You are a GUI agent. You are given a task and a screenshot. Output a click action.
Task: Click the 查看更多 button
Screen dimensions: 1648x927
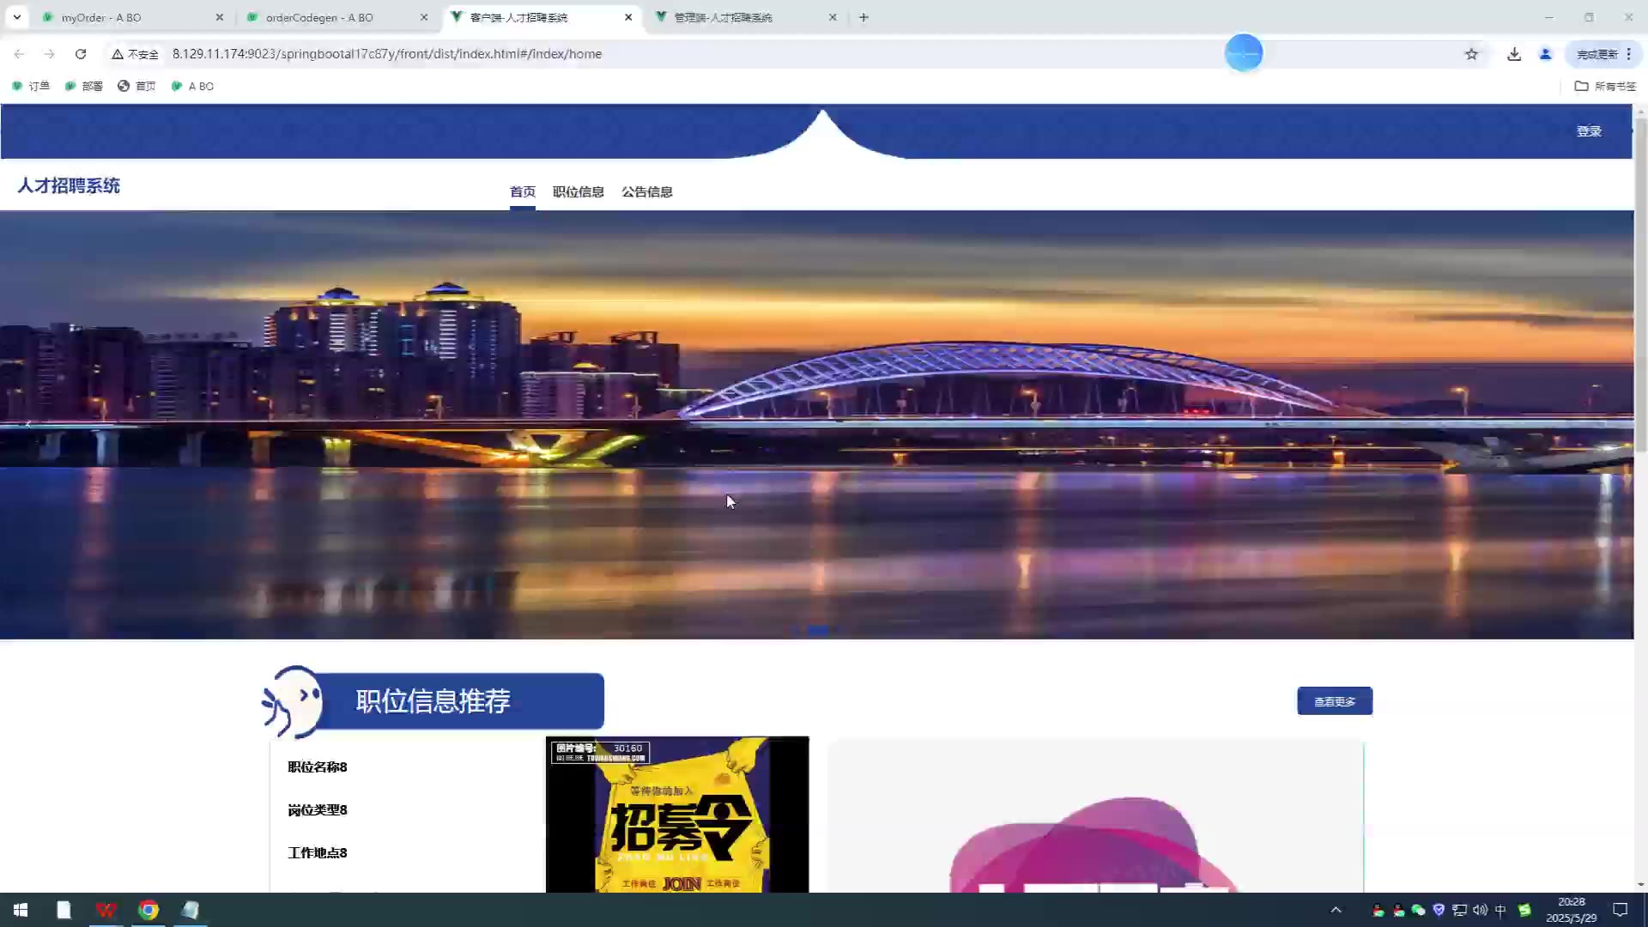click(x=1334, y=701)
